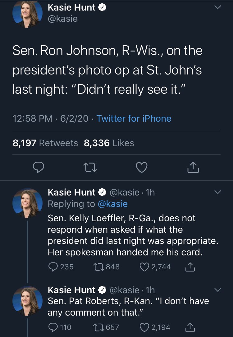Reply to the Pat Roberts tweet

(x=53, y=327)
